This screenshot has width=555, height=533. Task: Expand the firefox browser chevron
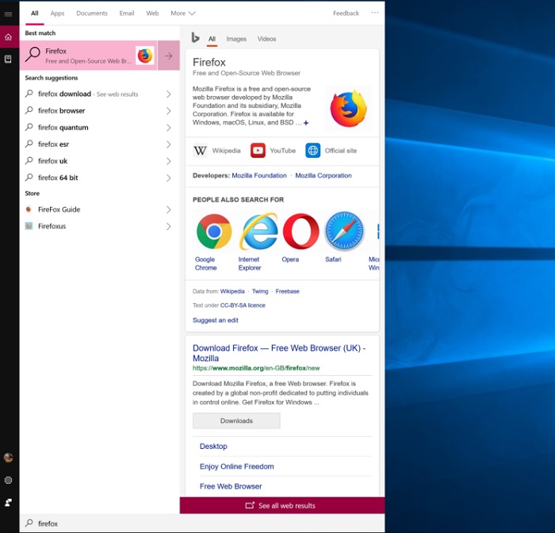(168, 111)
